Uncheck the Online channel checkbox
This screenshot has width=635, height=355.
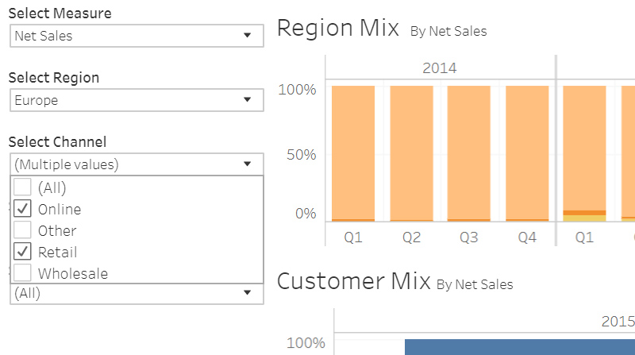(23, 210)
